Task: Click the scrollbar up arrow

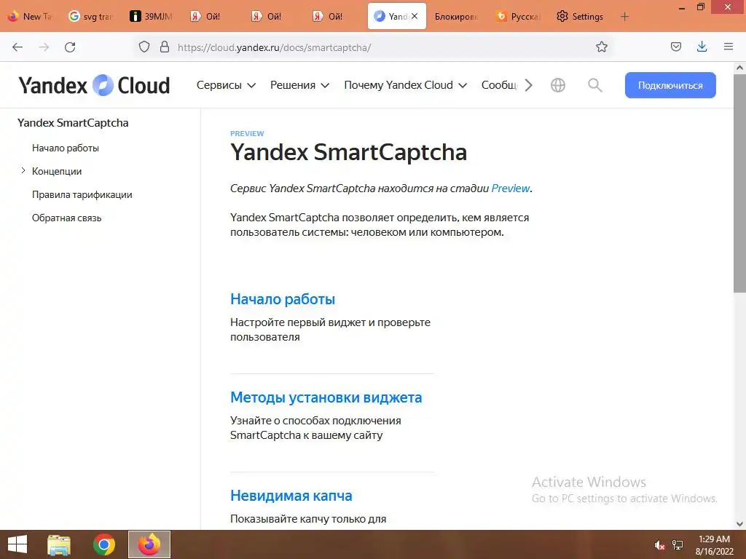Action: pos(740,68)
